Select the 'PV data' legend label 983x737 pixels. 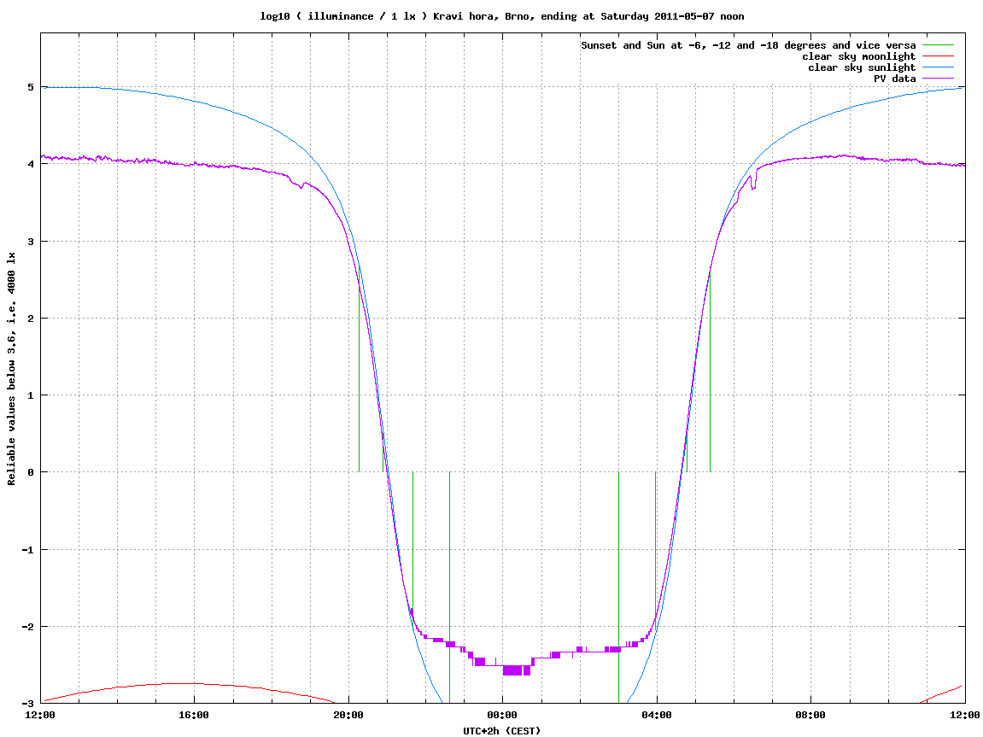pos(894,79)
